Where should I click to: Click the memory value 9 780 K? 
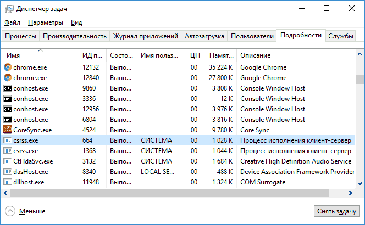222,130
